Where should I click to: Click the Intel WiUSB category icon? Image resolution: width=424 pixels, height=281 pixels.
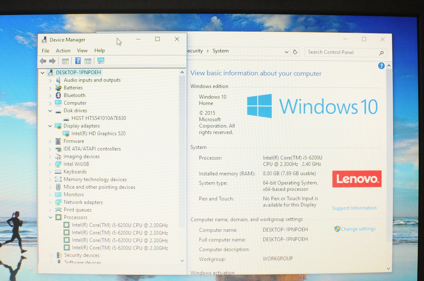(x=58, y=164)
